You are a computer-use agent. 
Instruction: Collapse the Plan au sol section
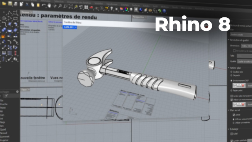tap(229, 110)
